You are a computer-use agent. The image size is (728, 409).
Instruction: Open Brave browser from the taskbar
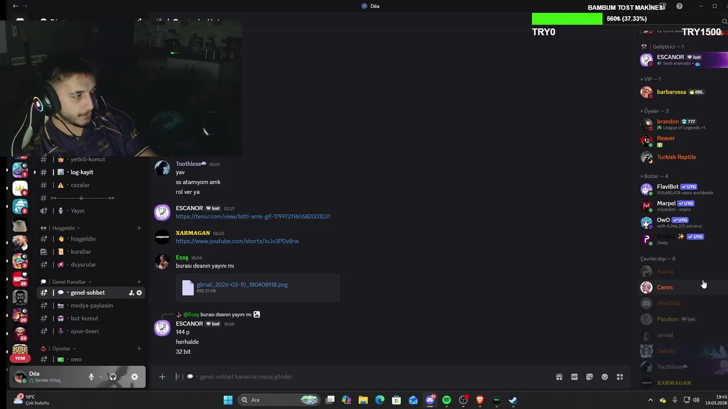tap(479, 400)
